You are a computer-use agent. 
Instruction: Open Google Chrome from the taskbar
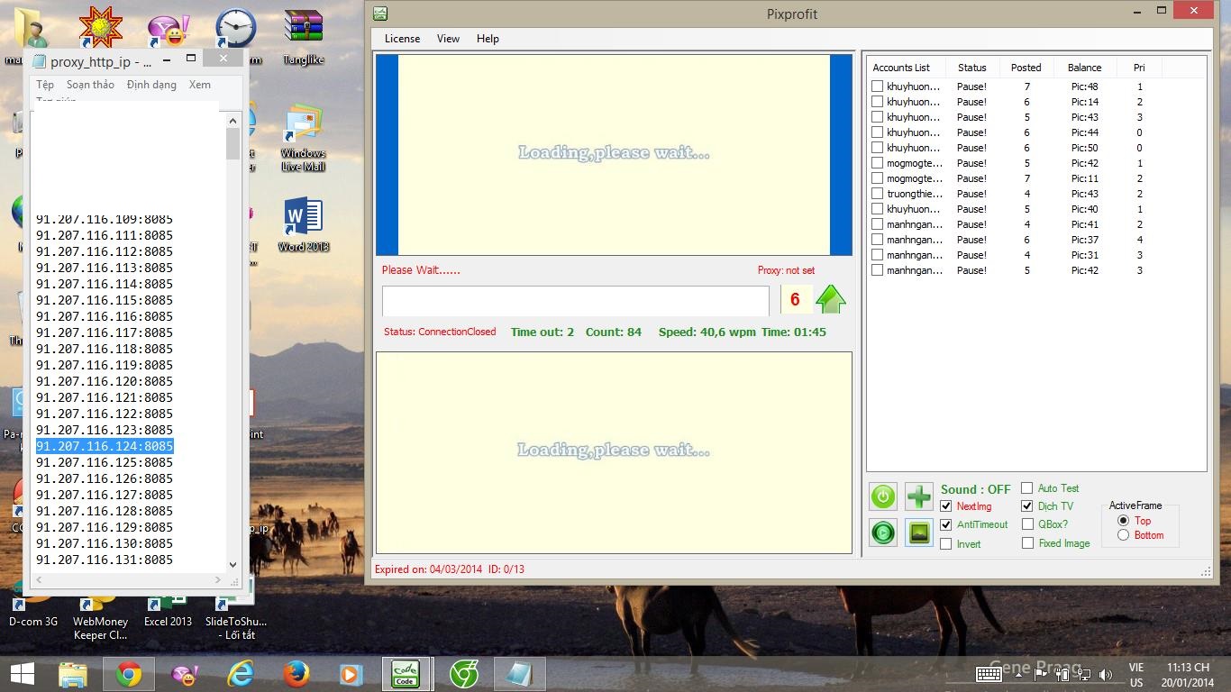pyautogui.click(x=128, y=674)
